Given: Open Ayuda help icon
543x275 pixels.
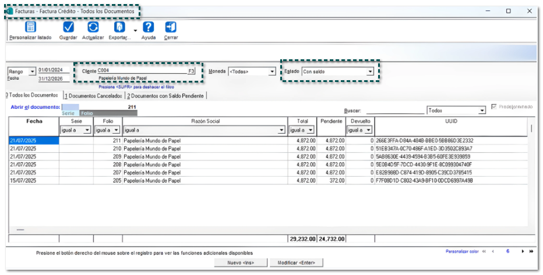Looking at the screenshot, I should (x=148, y=27).
